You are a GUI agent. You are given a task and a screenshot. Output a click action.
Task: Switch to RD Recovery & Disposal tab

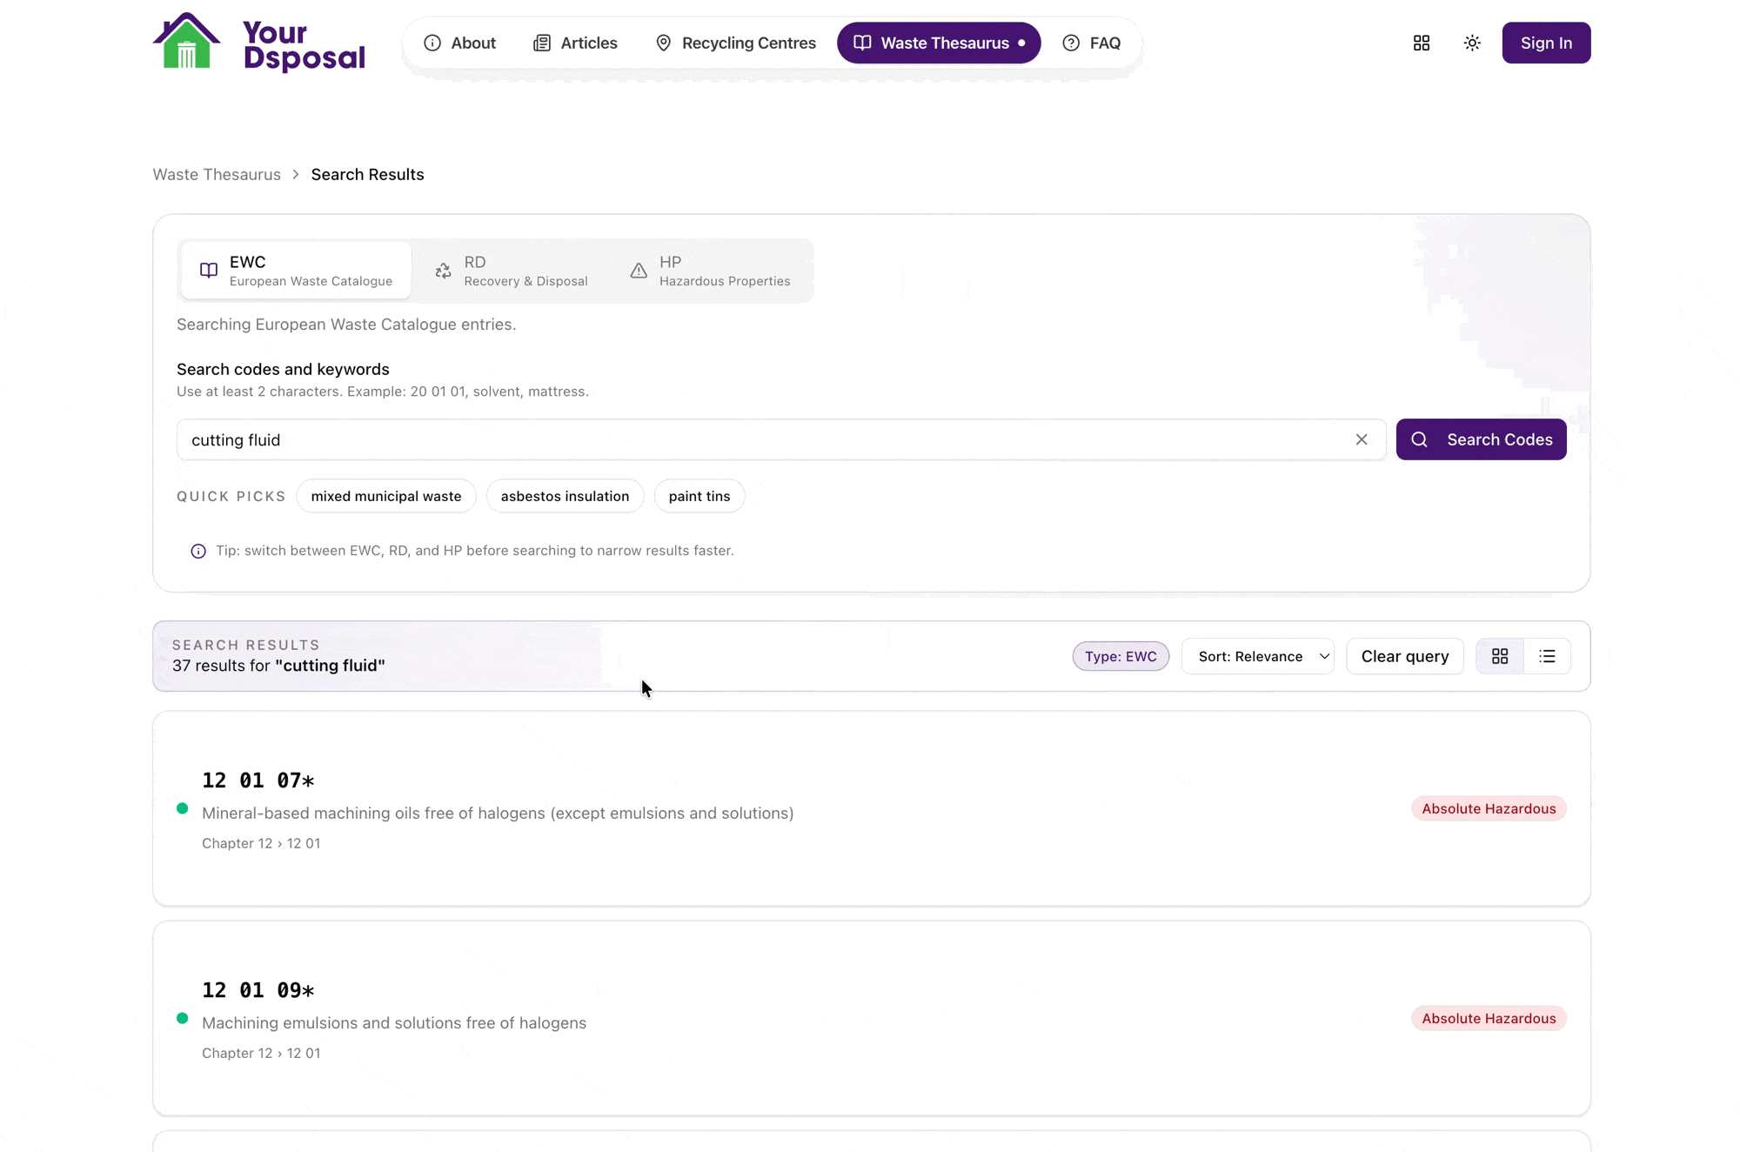(x=512, y=271)
